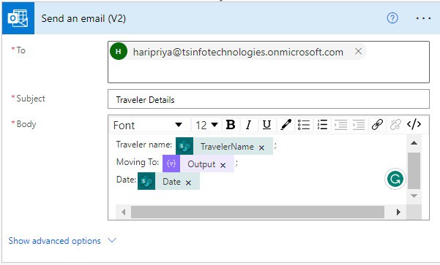Click inside the To recipients field
Screen dimensions: 440x265
[x=269, y=62]
